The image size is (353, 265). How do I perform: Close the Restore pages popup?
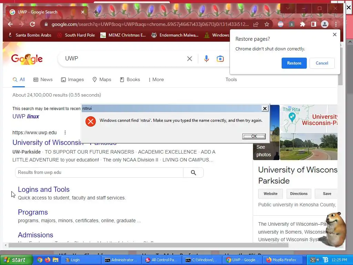(334, 35)
